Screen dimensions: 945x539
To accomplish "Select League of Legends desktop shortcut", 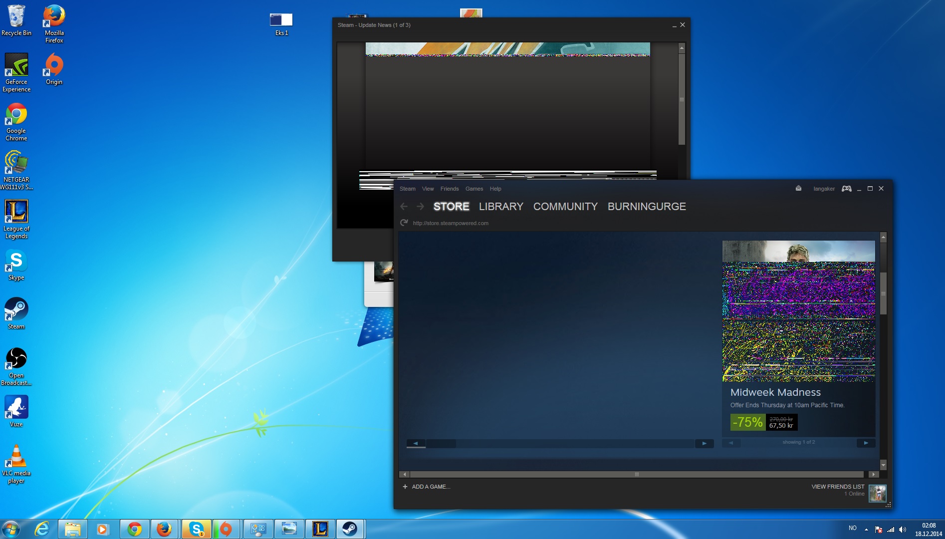I will pyautogui.click(x=16, y=219).
